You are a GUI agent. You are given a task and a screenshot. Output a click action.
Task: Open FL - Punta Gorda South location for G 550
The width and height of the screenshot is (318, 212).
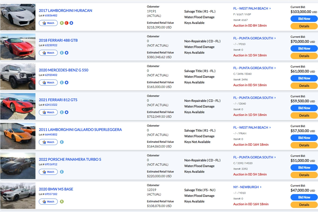(x=254, y=68)
